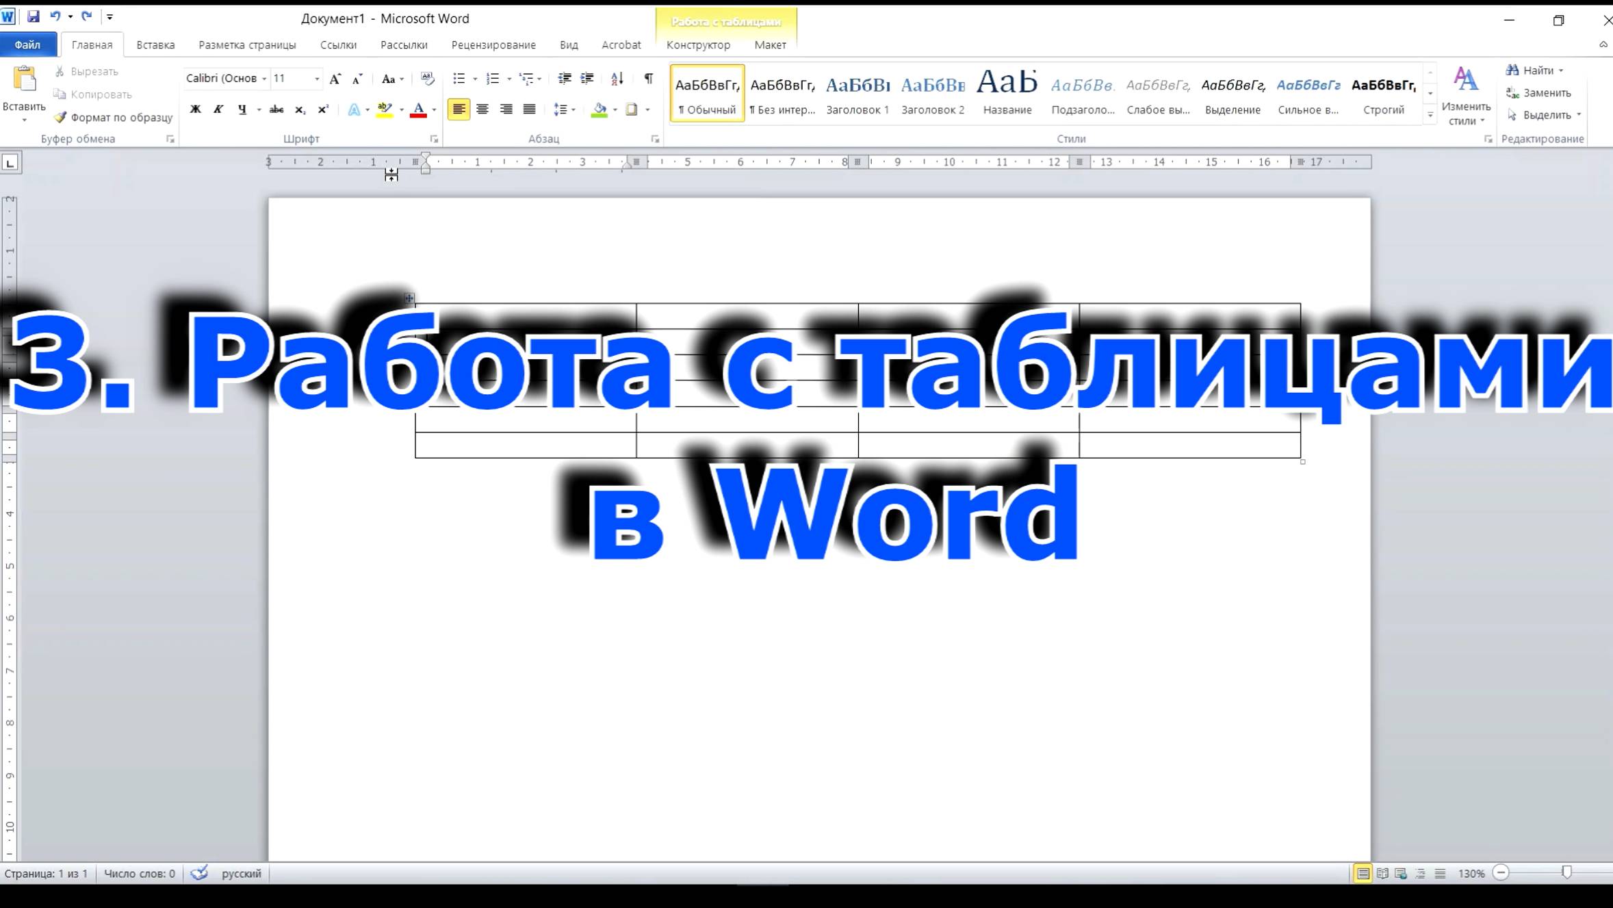This screenshot has height=908, width=1613.
Task: Toggle paragraph marks display
Action: (647, 79)
